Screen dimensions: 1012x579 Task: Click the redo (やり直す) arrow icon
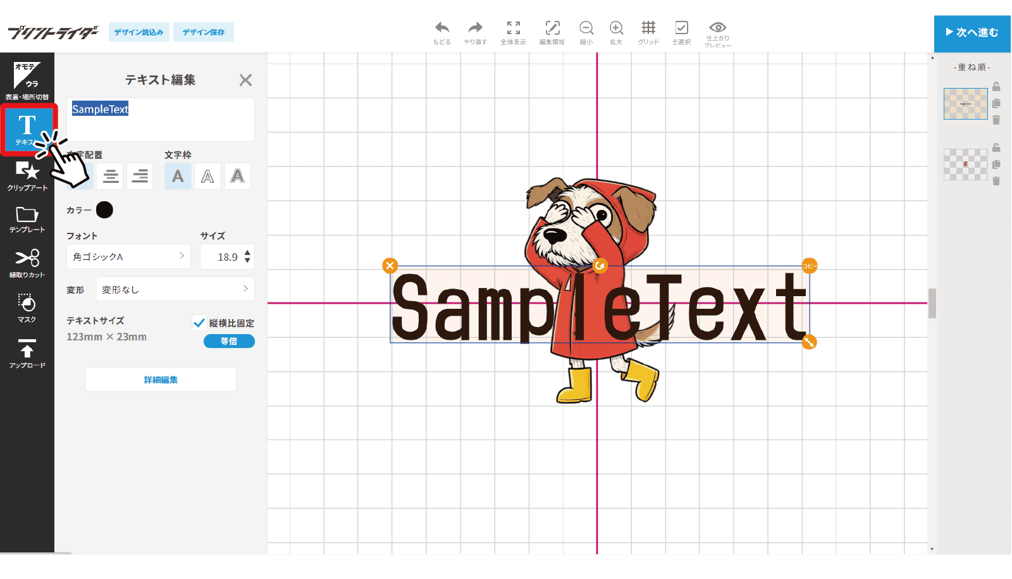(475, 28)
